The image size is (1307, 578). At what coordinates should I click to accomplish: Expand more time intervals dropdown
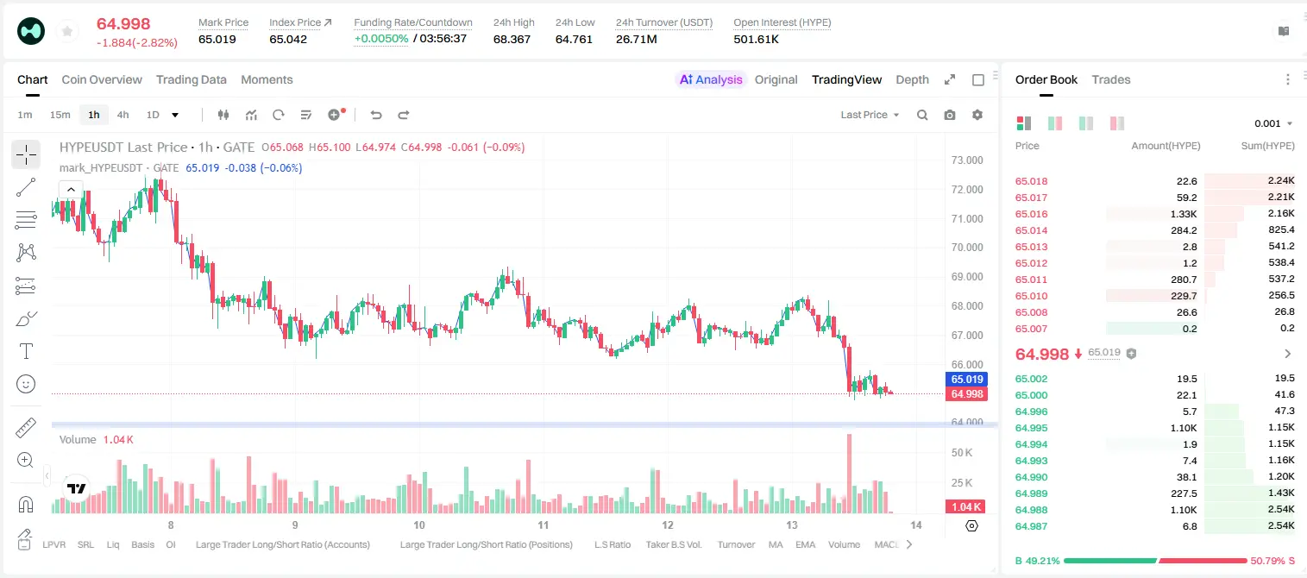pyautogui.click(x=175, y=115)
